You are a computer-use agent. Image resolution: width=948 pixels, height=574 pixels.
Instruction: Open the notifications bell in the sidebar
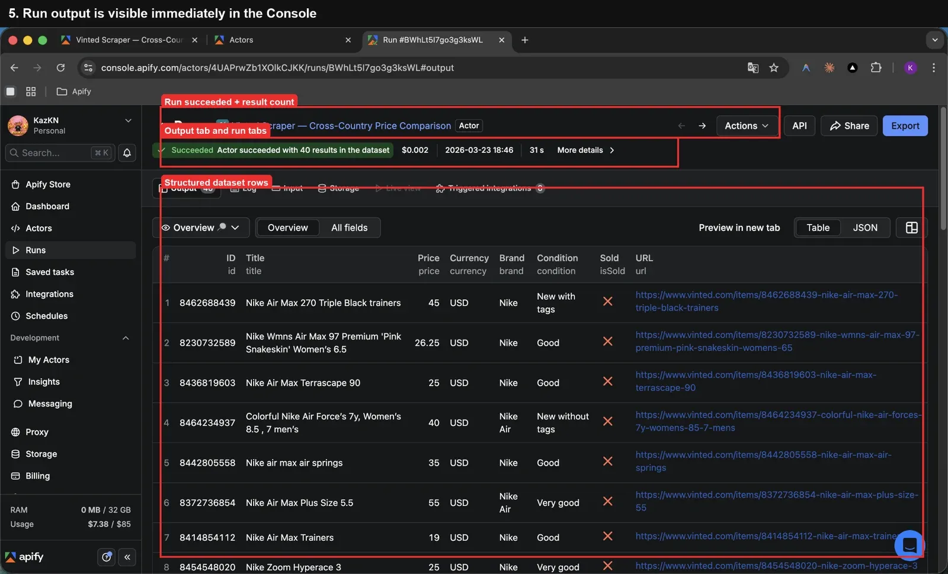pos(127,153)
